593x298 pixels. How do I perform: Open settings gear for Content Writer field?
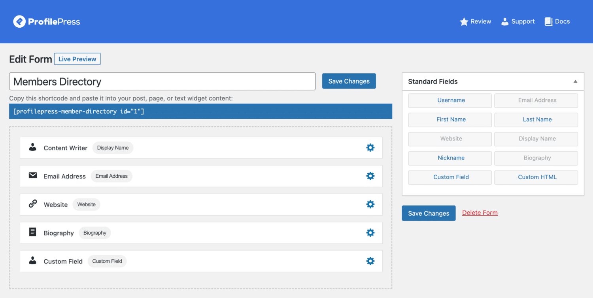tap(370, 148)
